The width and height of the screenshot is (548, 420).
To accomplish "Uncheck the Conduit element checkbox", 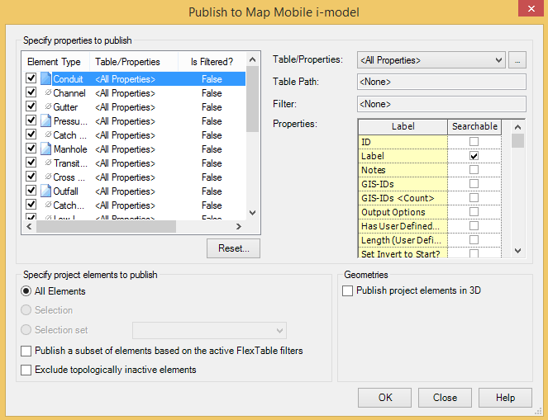I will coord(31,78).
